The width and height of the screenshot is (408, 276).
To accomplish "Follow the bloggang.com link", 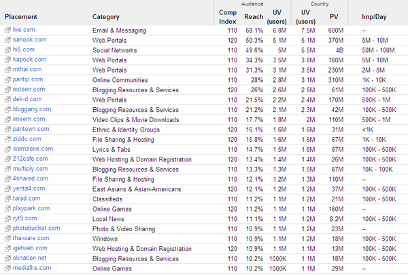I will coord(32,109).
